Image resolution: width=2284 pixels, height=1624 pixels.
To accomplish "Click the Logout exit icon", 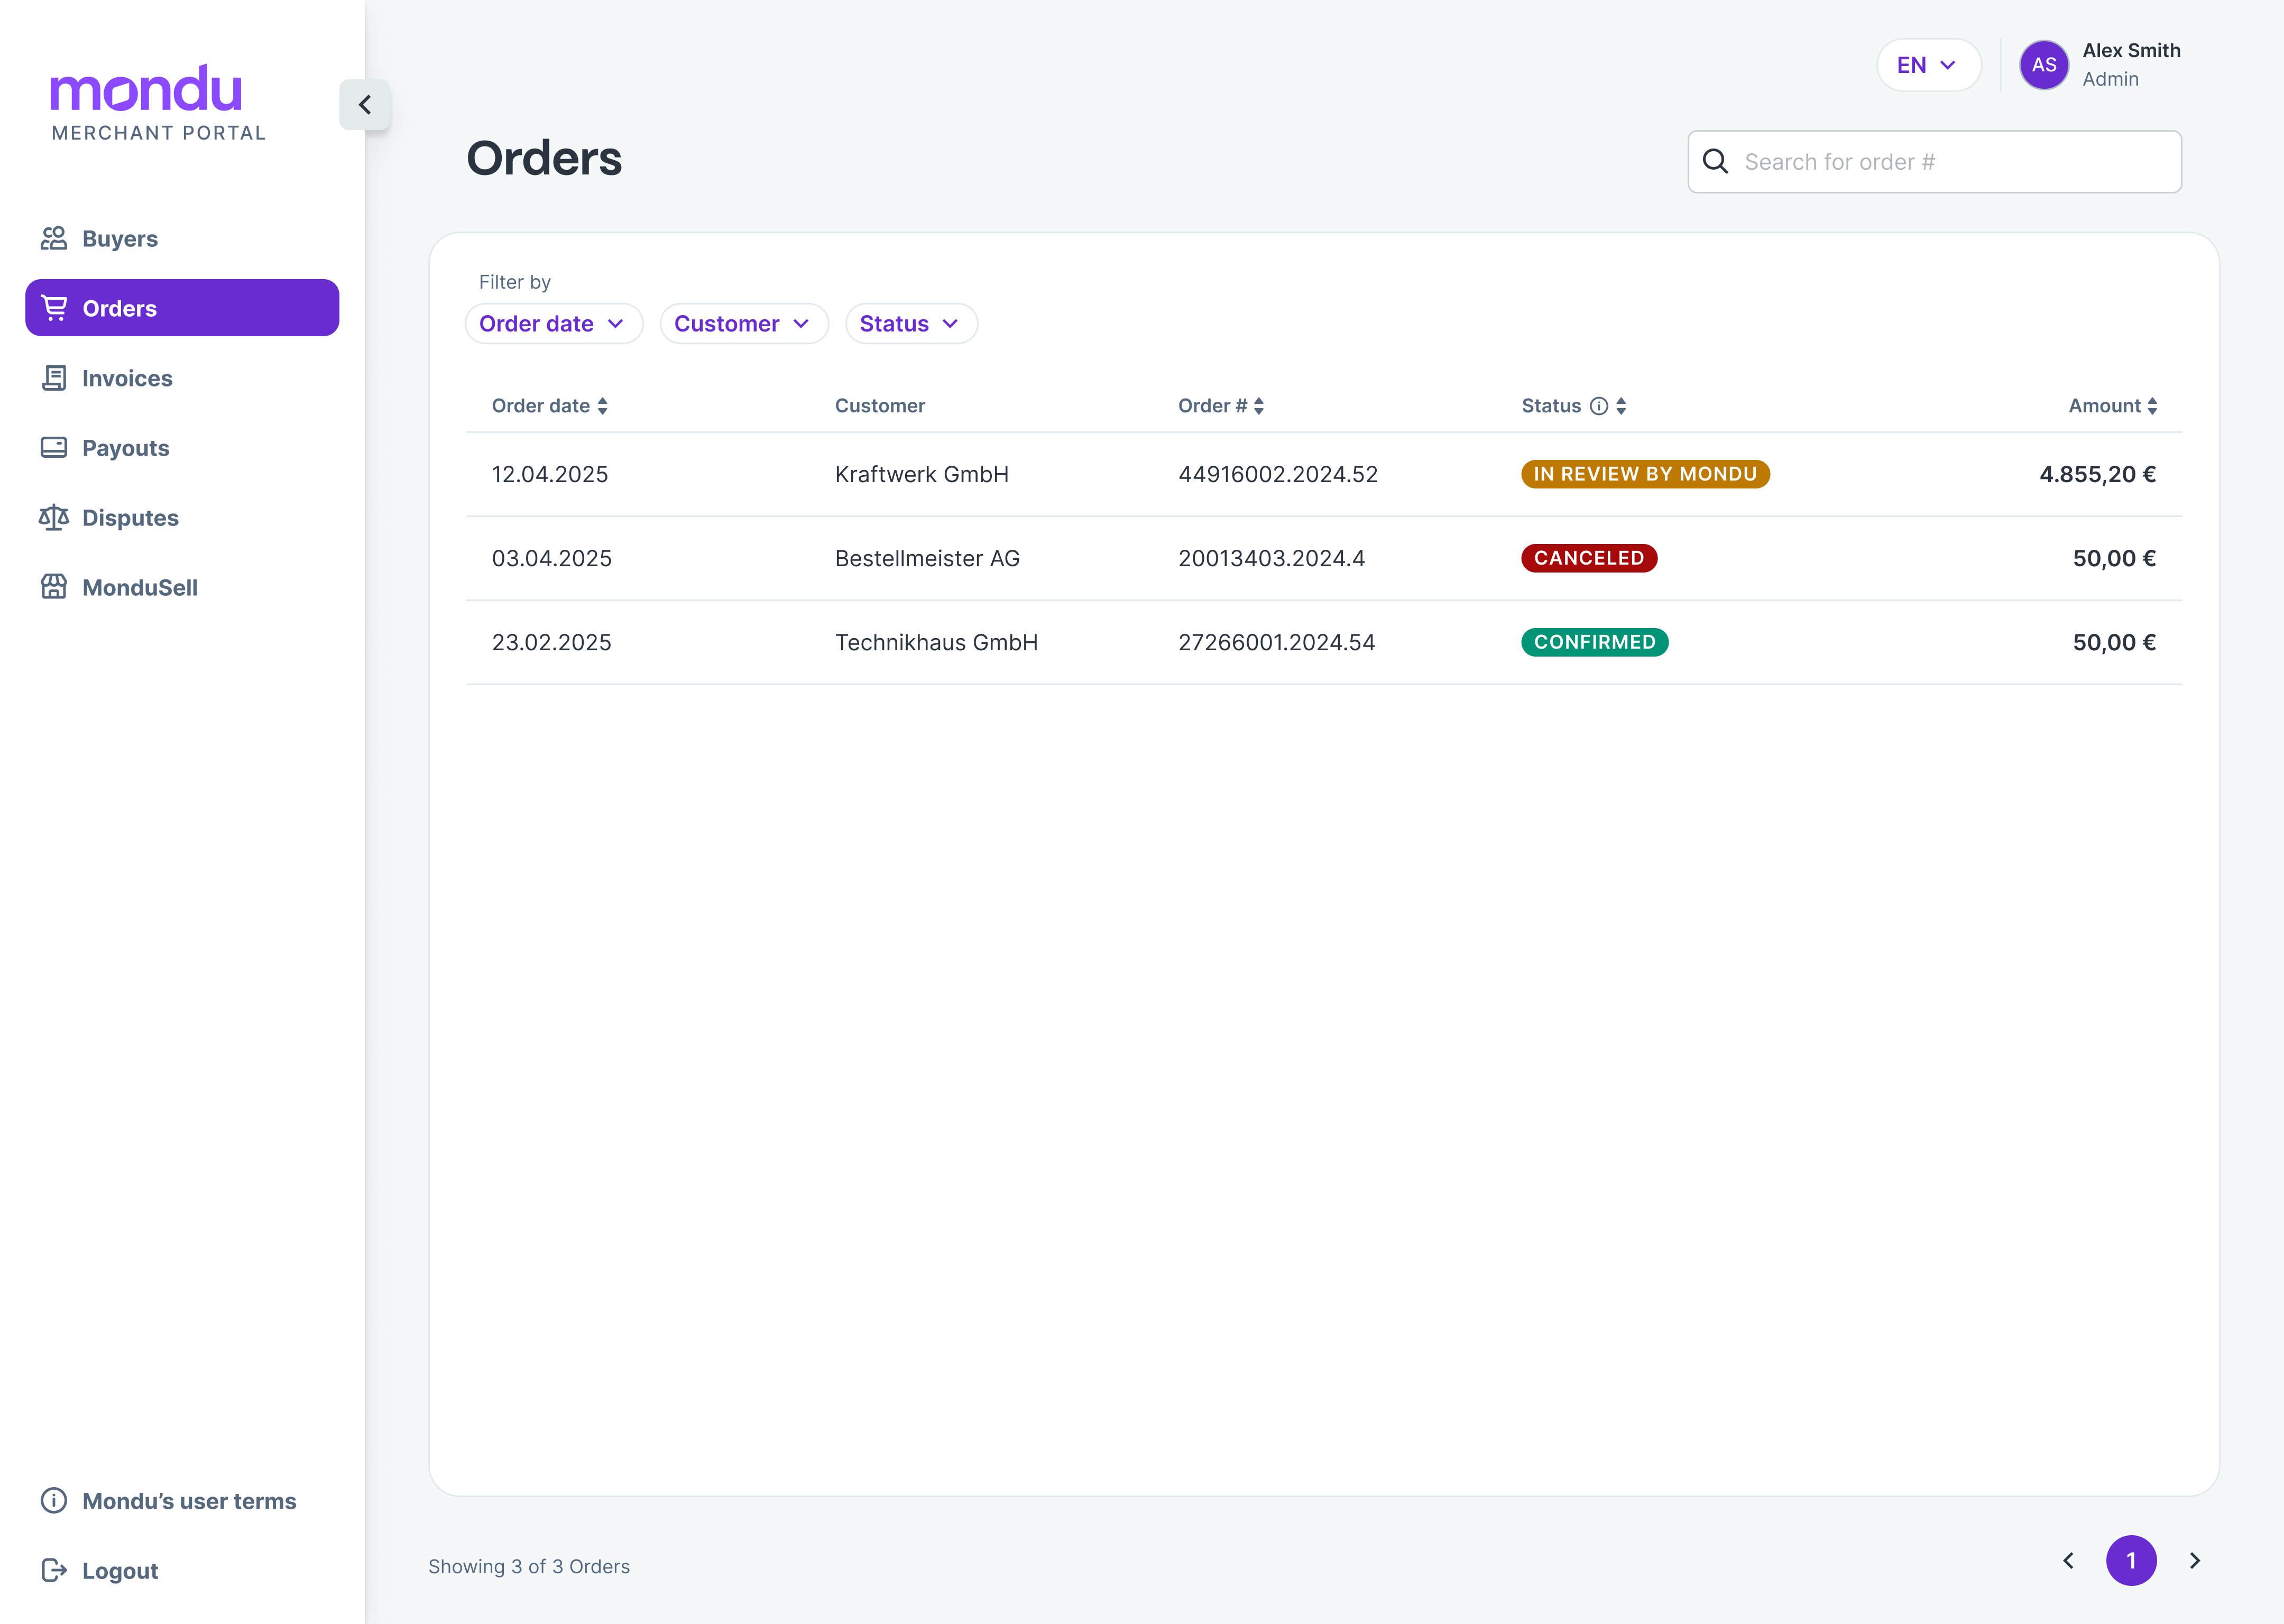I will click(x=54, y=1570).
